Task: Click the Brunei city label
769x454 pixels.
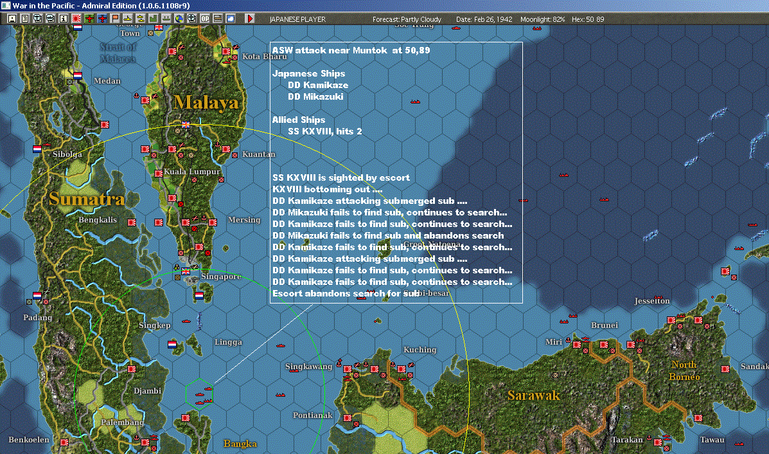Action: pos(604,325)
